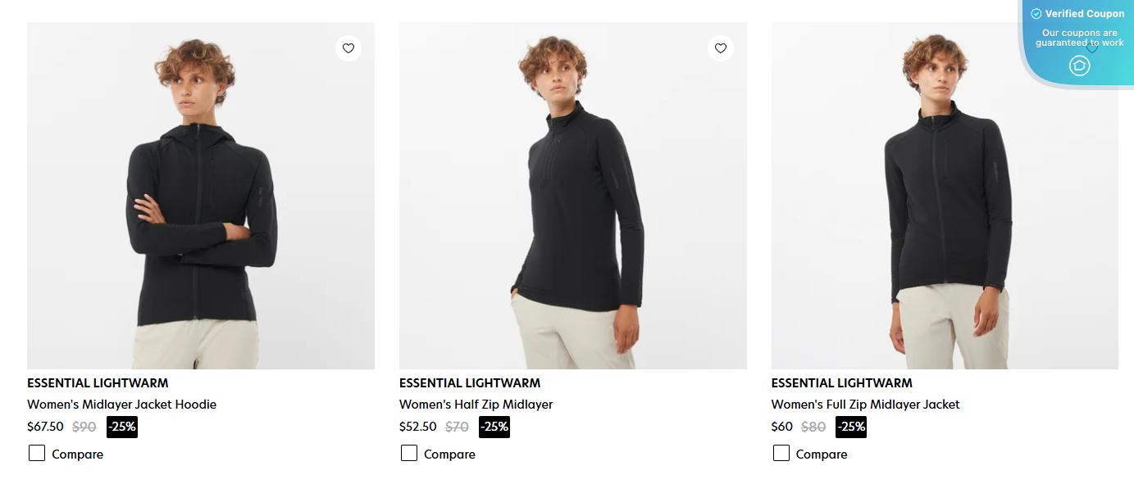Add Women's Midlayer Jacket Hoodie to wishlist

[x=348, y=48]
